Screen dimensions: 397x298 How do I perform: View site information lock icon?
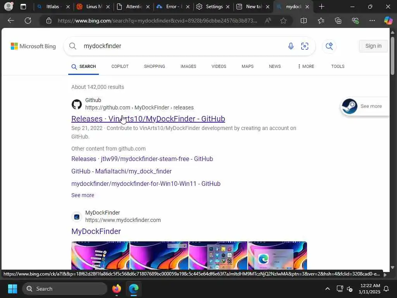point(49,21)
